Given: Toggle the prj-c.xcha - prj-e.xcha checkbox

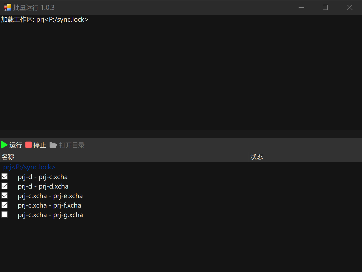Looking at the screenshot, I should pyautogui.click(x=4, y=195).
